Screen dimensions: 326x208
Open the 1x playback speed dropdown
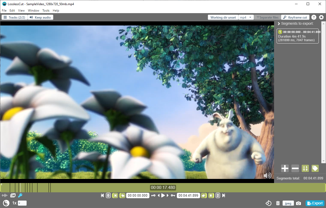(22, 203)
